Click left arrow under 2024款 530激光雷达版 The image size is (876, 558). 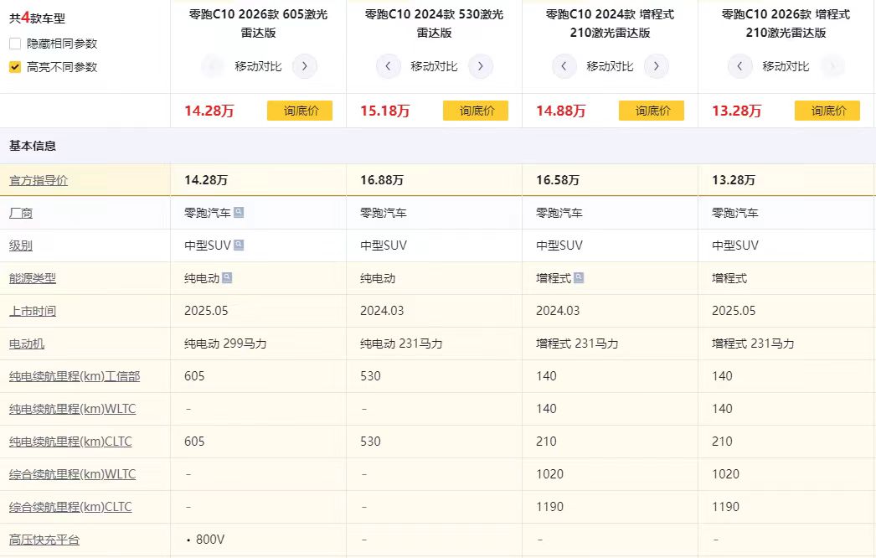[x=389, y=66]
